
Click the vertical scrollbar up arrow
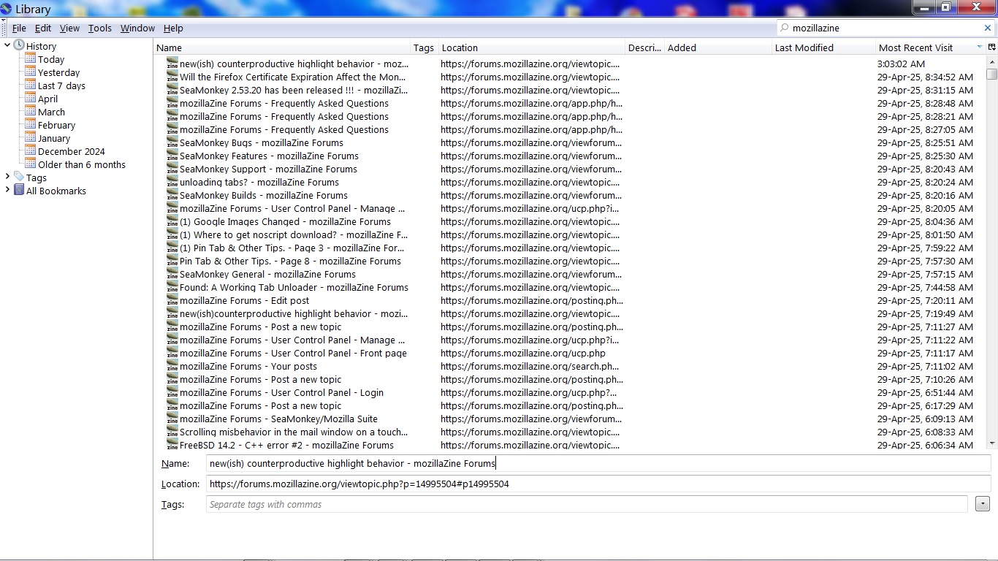991,61
